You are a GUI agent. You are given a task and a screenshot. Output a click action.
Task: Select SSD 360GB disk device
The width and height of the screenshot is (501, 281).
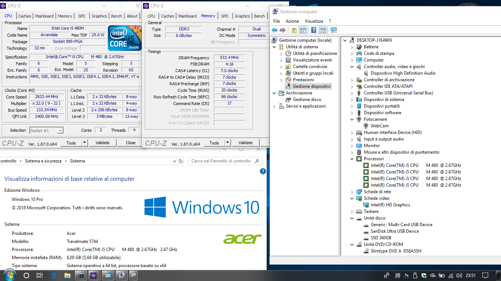coord(381,238)
